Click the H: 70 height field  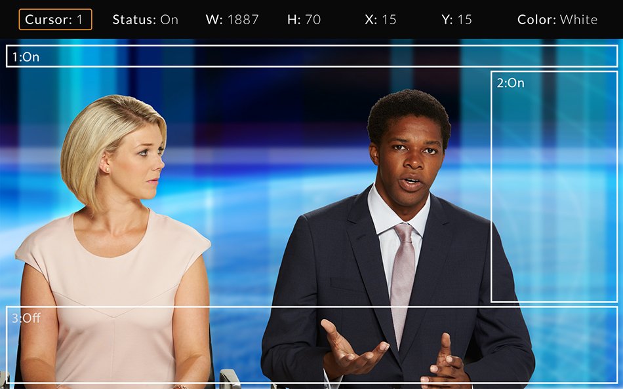coord(304,20)
